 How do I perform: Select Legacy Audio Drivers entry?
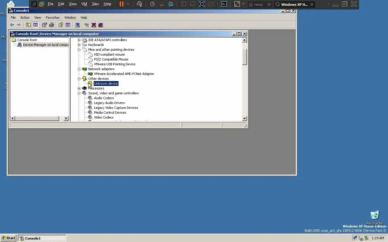pyautogui.click(x=109, y=103)
